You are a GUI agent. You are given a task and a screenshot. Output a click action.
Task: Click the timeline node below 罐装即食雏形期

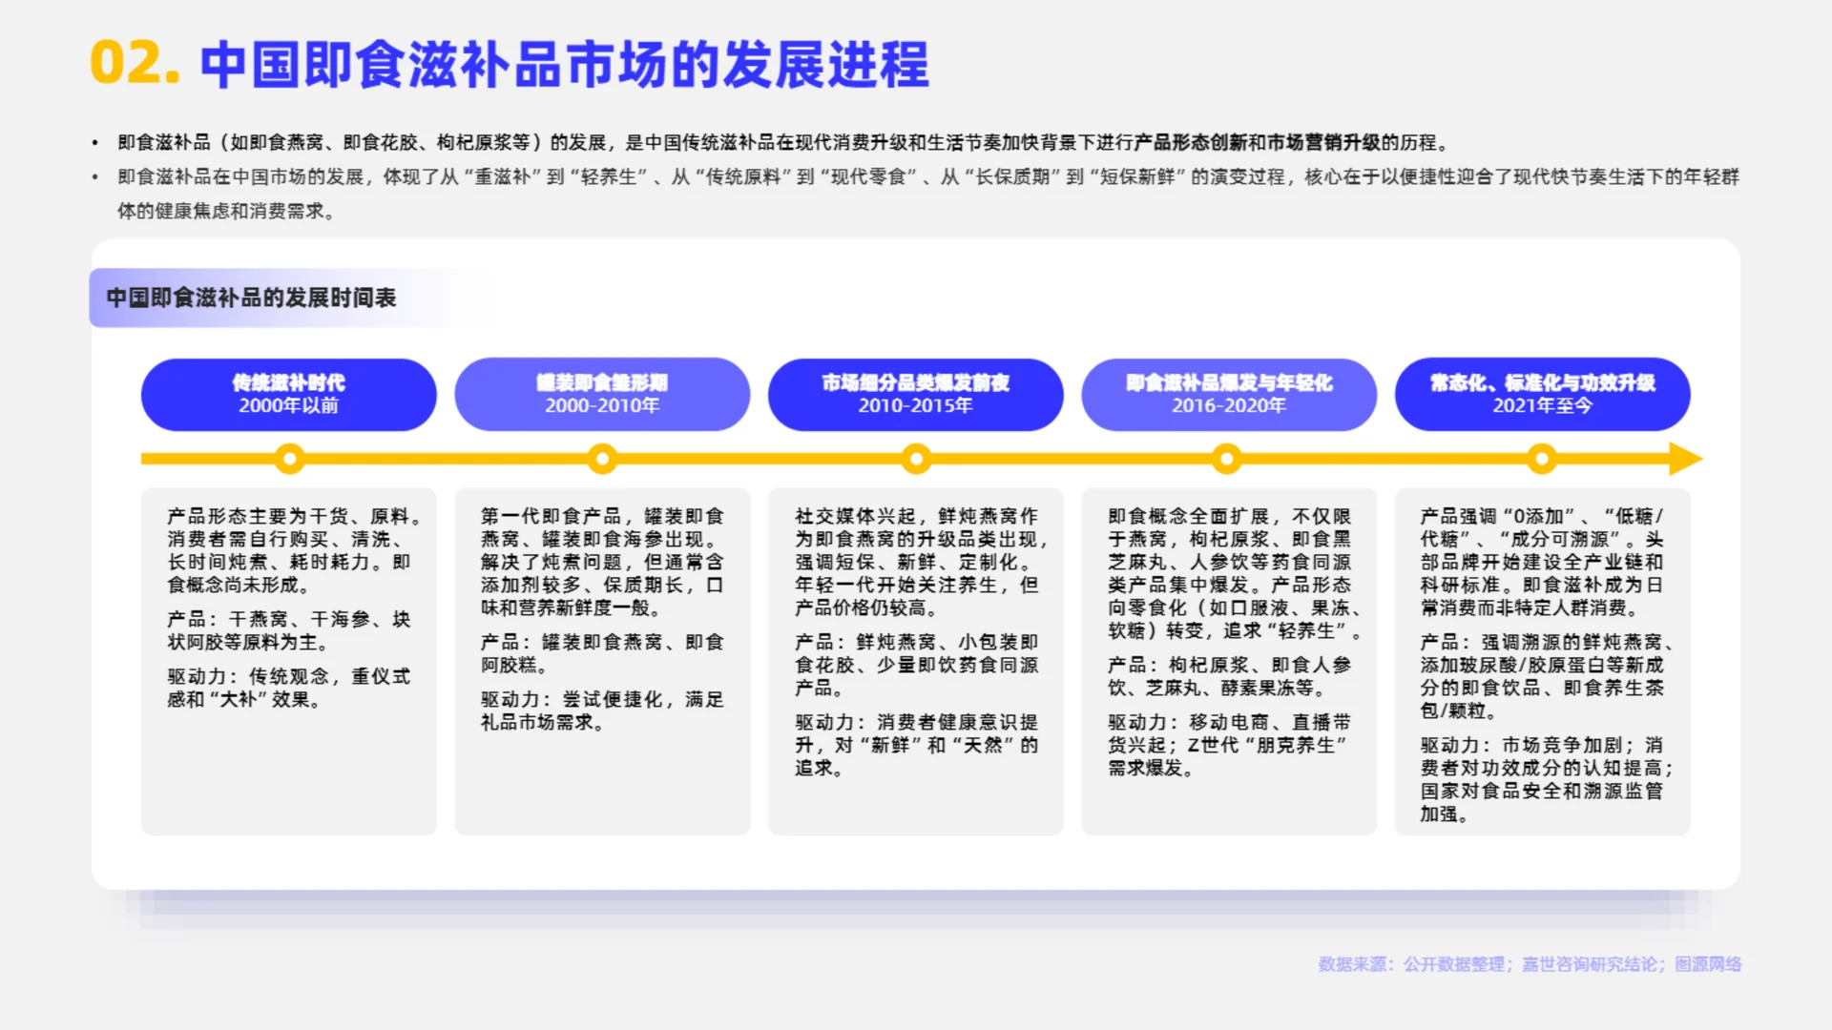point(602,459)
